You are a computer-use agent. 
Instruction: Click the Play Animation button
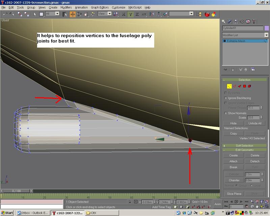click(x=236, y=202)
